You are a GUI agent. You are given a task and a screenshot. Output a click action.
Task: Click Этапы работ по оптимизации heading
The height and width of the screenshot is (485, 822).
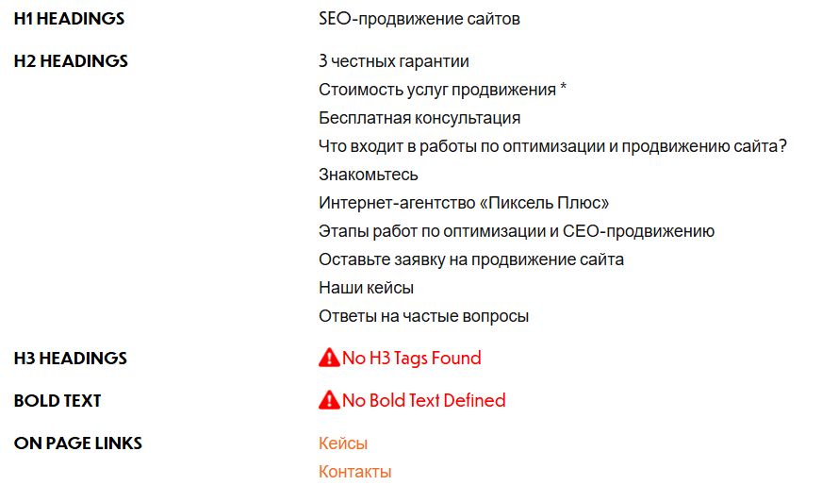point(517,231)
